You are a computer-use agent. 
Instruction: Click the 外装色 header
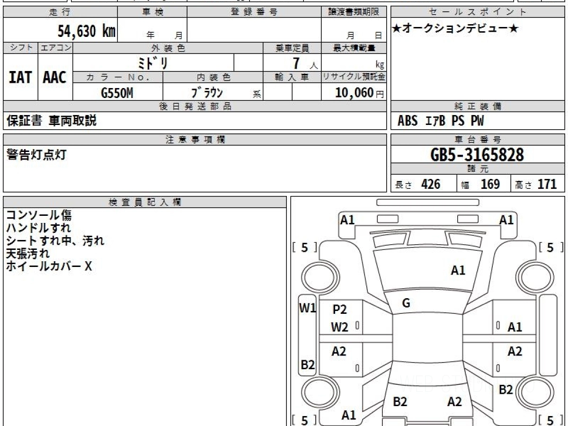(x=168, y=48)
